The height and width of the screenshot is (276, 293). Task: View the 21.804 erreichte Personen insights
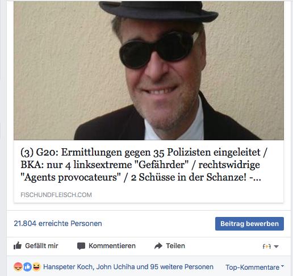click(x=58, y=224)
